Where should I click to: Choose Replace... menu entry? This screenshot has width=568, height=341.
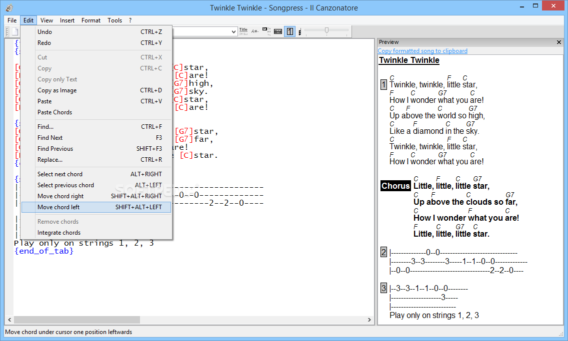(x=96, y=159)
